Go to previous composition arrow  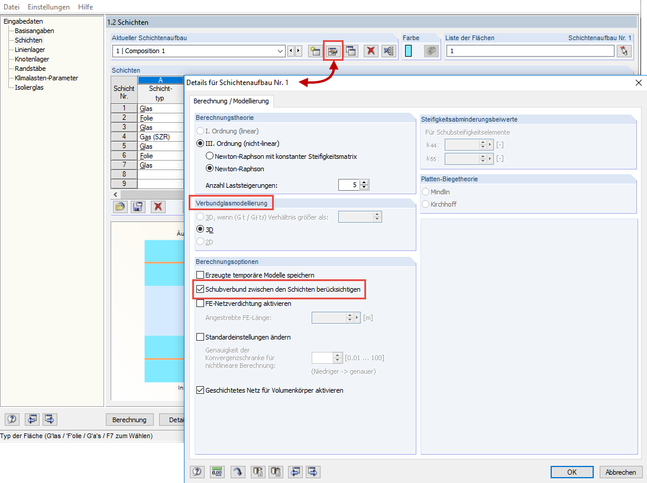coord(291,51)
